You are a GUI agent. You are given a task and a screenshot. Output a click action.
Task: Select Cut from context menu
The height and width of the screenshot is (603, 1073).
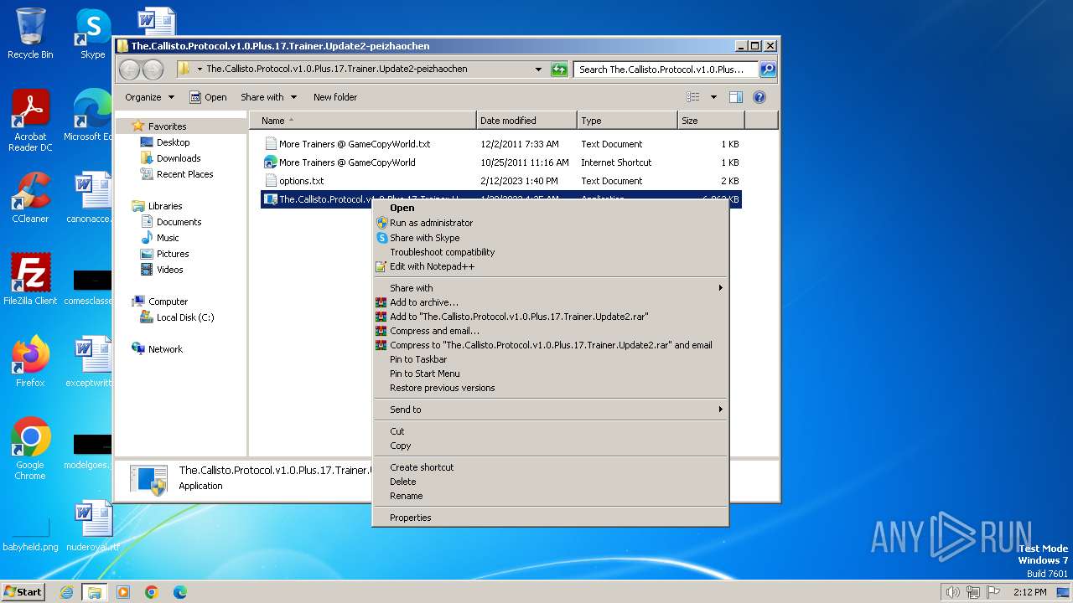(x=550, y=431)
